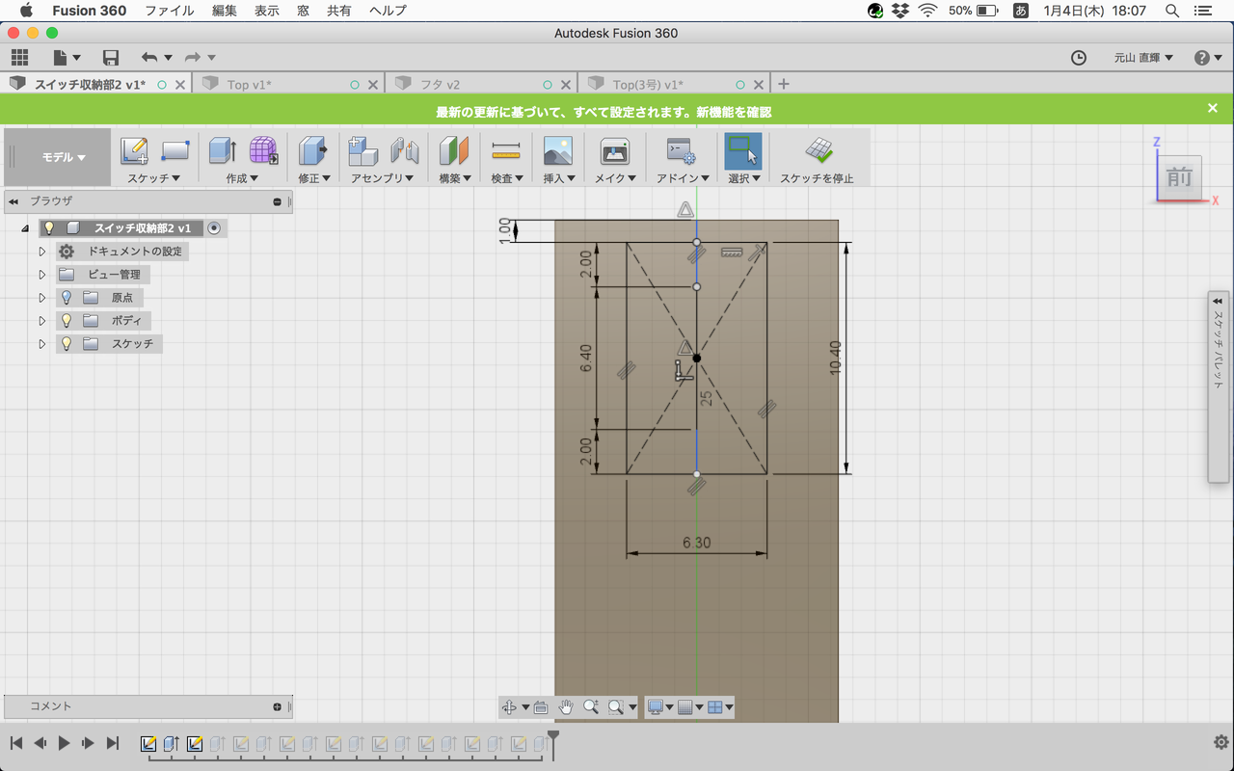Click the Joint assembly icon
The width and height of the screenshot is (1234, 771).
coord(404,151)
